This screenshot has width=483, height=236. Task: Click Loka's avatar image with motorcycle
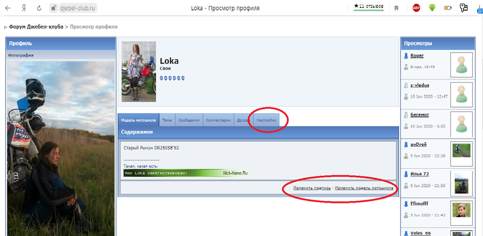139,71
